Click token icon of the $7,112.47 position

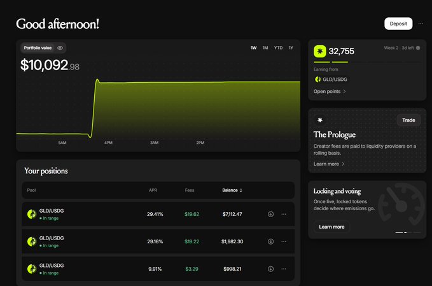coord(32,214)
